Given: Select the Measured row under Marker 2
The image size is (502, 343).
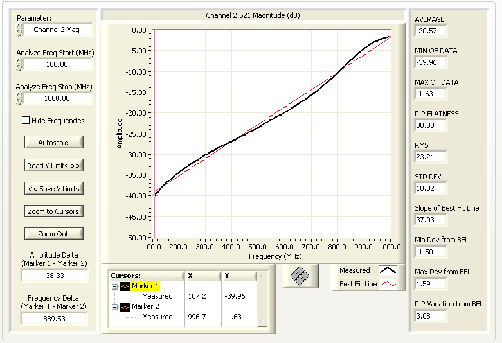Looking at the screenshot, I should click(157, 317).
